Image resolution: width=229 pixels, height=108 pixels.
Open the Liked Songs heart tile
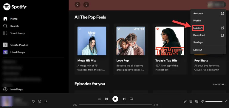click(x=5, y=52)
